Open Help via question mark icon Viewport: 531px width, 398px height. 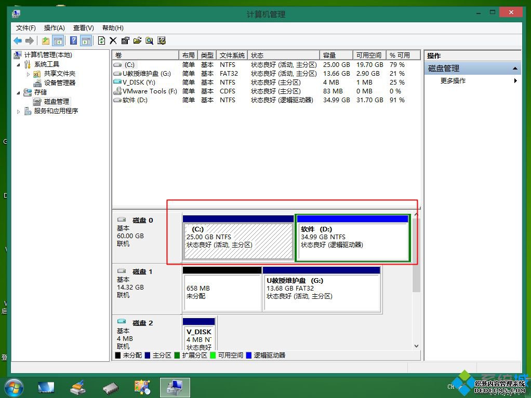[x=73, y=41]
